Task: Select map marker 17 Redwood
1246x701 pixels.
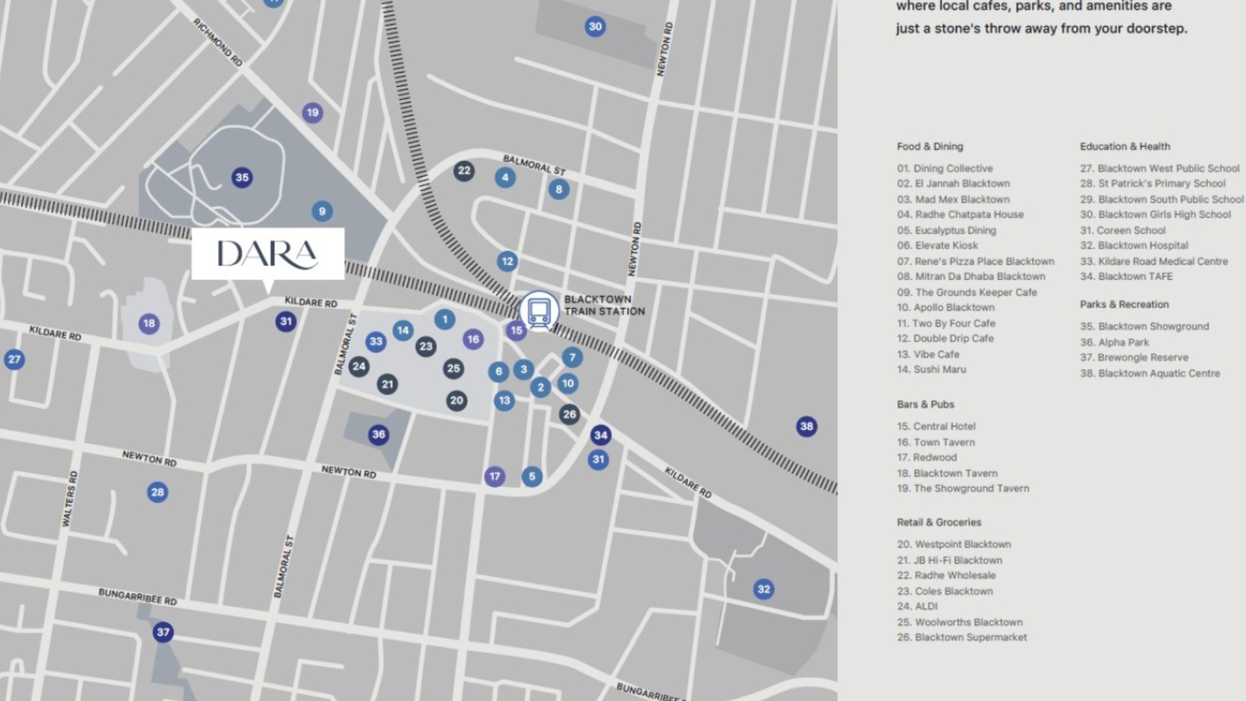Action: pos(495,476)
